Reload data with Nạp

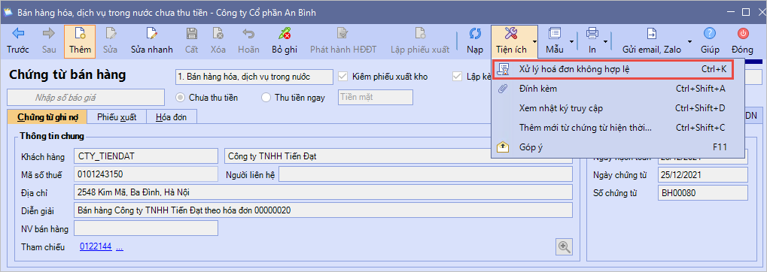pyautogui.click(x=474, y=41)
